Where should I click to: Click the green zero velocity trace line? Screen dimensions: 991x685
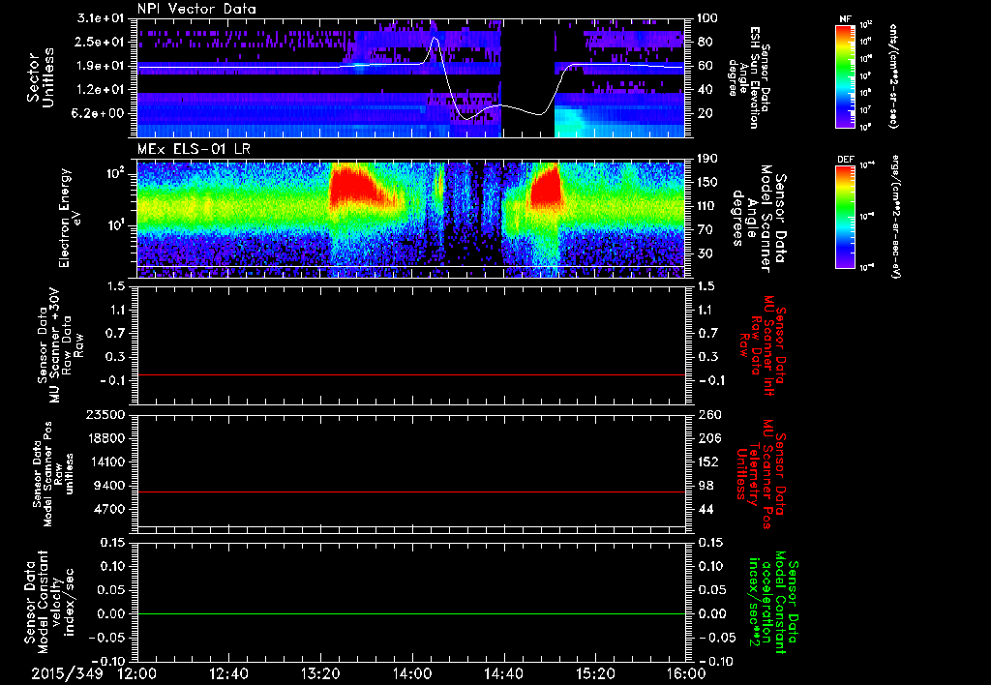coord(411,613)
